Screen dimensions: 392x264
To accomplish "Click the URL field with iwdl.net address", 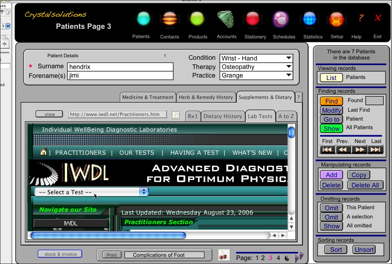I will click(x=117, y=114).
